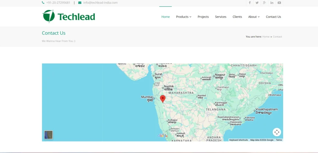Click We Wanna Hear From You subtitle

[58, 41]
